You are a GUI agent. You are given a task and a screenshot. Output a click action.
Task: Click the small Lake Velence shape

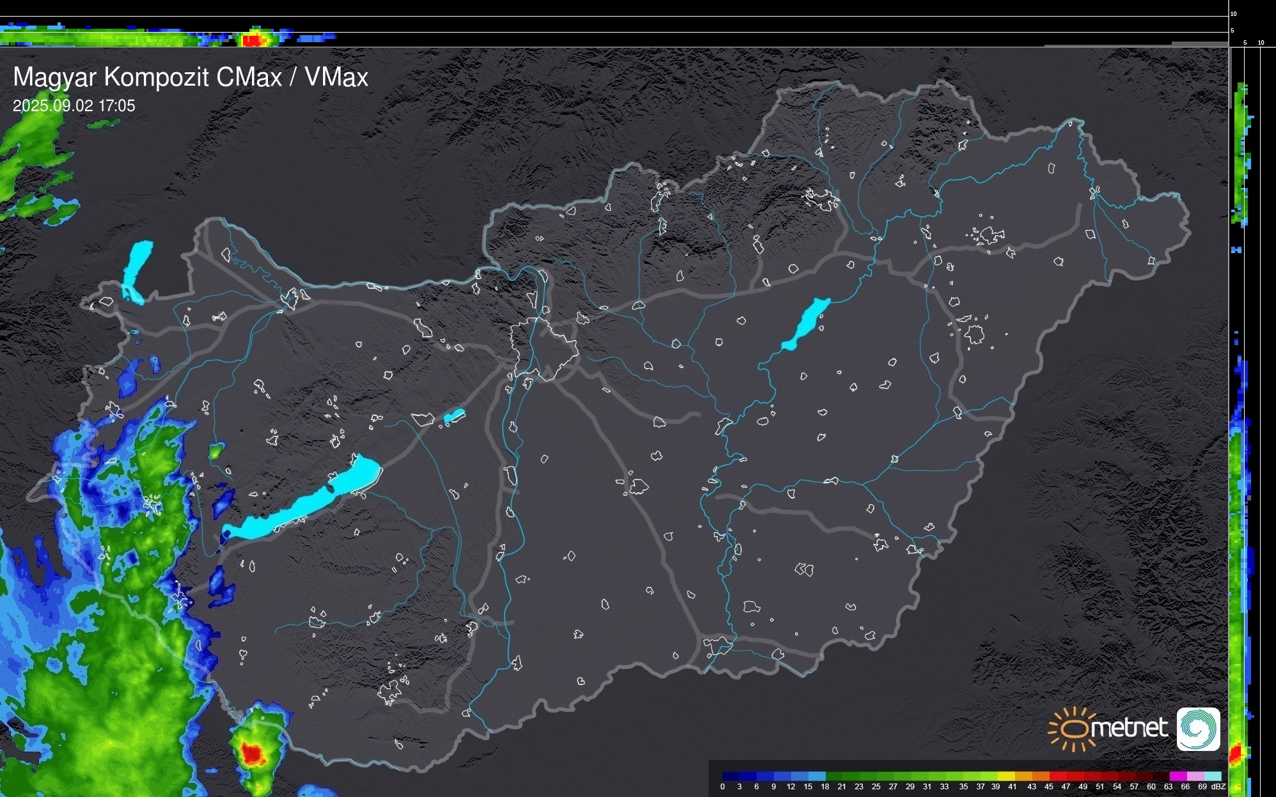coord(454,416)
